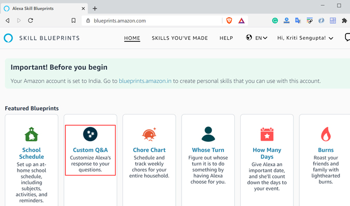Screen dimensions: 350x206
Task: Click the globe language icon
Action: coord(249,37)
